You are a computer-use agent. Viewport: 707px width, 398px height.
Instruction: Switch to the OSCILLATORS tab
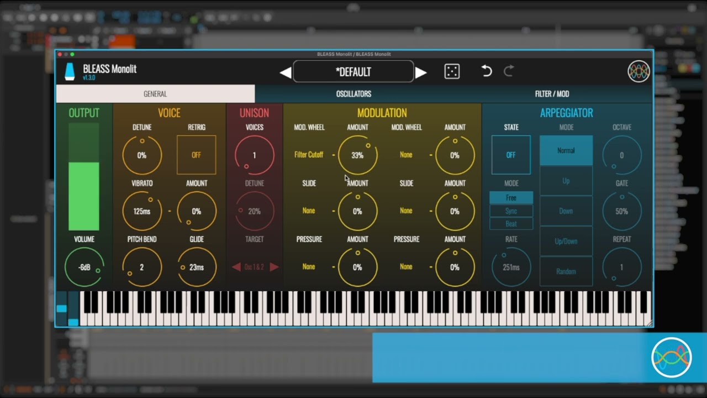353,94
